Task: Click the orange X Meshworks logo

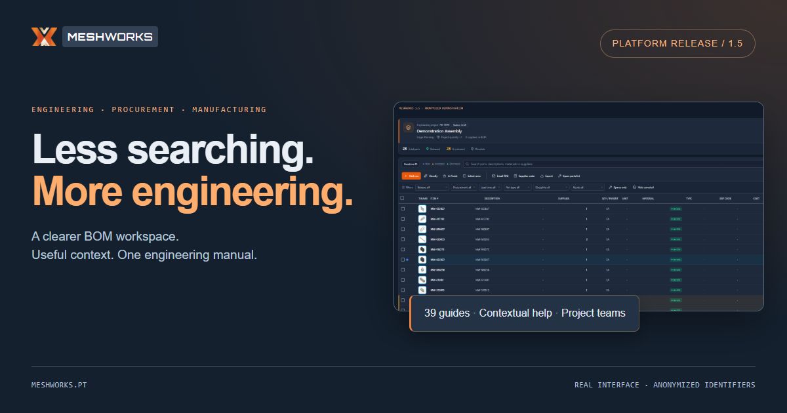Action: pos(45,37)
